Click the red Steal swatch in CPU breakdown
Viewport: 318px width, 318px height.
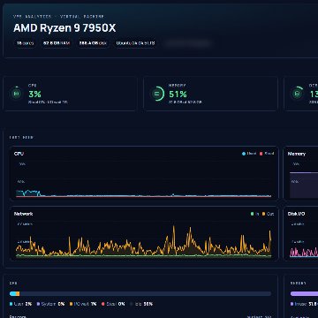[103, 304]
